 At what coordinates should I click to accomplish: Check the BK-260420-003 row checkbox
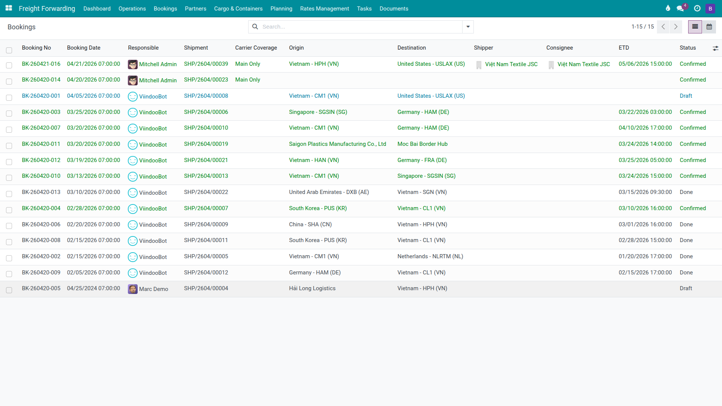coord(9,114)
